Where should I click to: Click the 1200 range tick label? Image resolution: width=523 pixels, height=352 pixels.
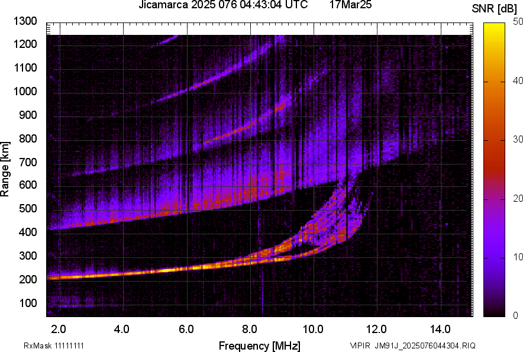coord(25,44)
